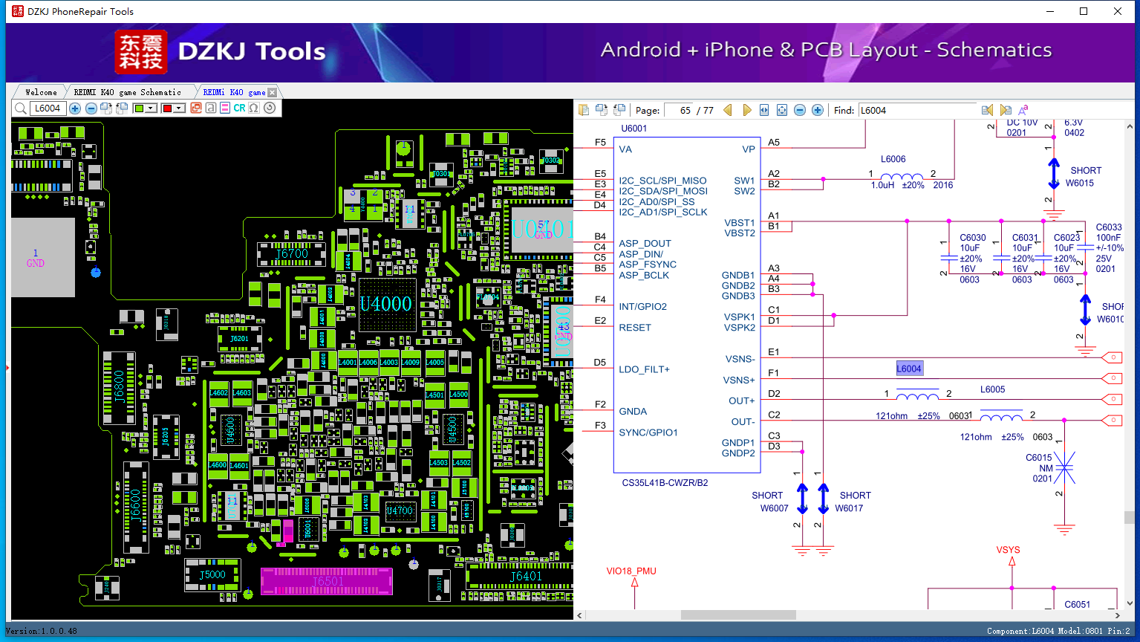Toggle match case for schematic Find
This screenshot has height=642, width=1140.
[1023, 110]
